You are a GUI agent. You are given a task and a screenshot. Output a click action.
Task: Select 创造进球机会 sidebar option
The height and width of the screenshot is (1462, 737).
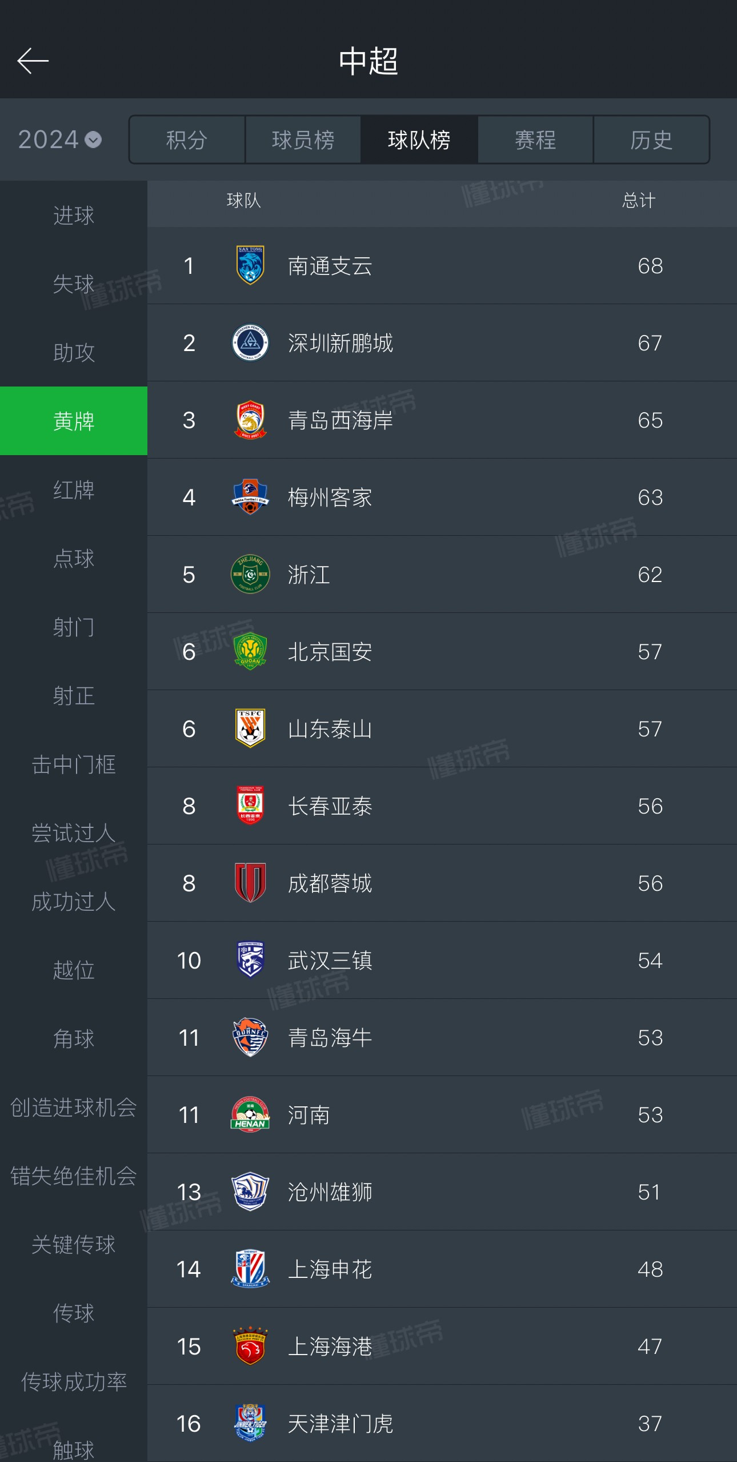click(x=74, y=1107)
